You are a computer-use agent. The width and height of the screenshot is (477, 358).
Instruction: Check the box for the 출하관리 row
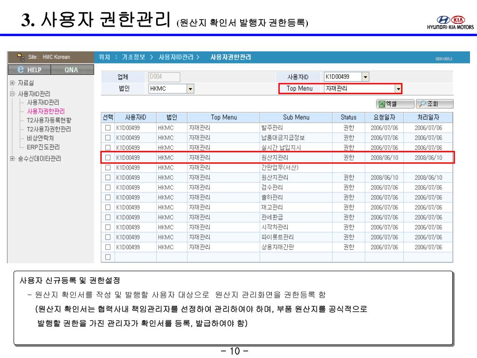108,197
